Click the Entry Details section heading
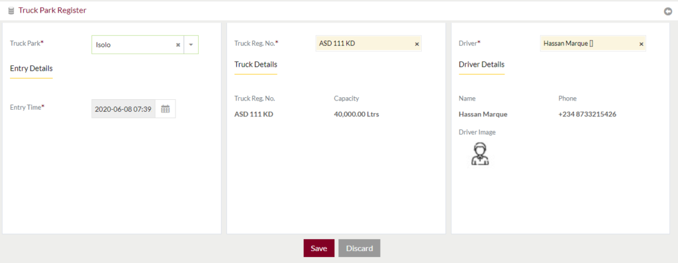678x263 pixels. [31, 68]
